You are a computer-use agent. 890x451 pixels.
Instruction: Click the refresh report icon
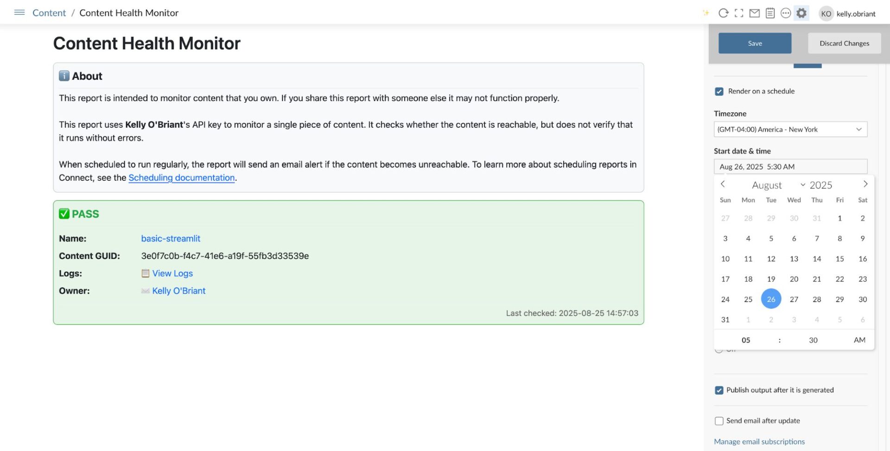click(x=723, y=13)
